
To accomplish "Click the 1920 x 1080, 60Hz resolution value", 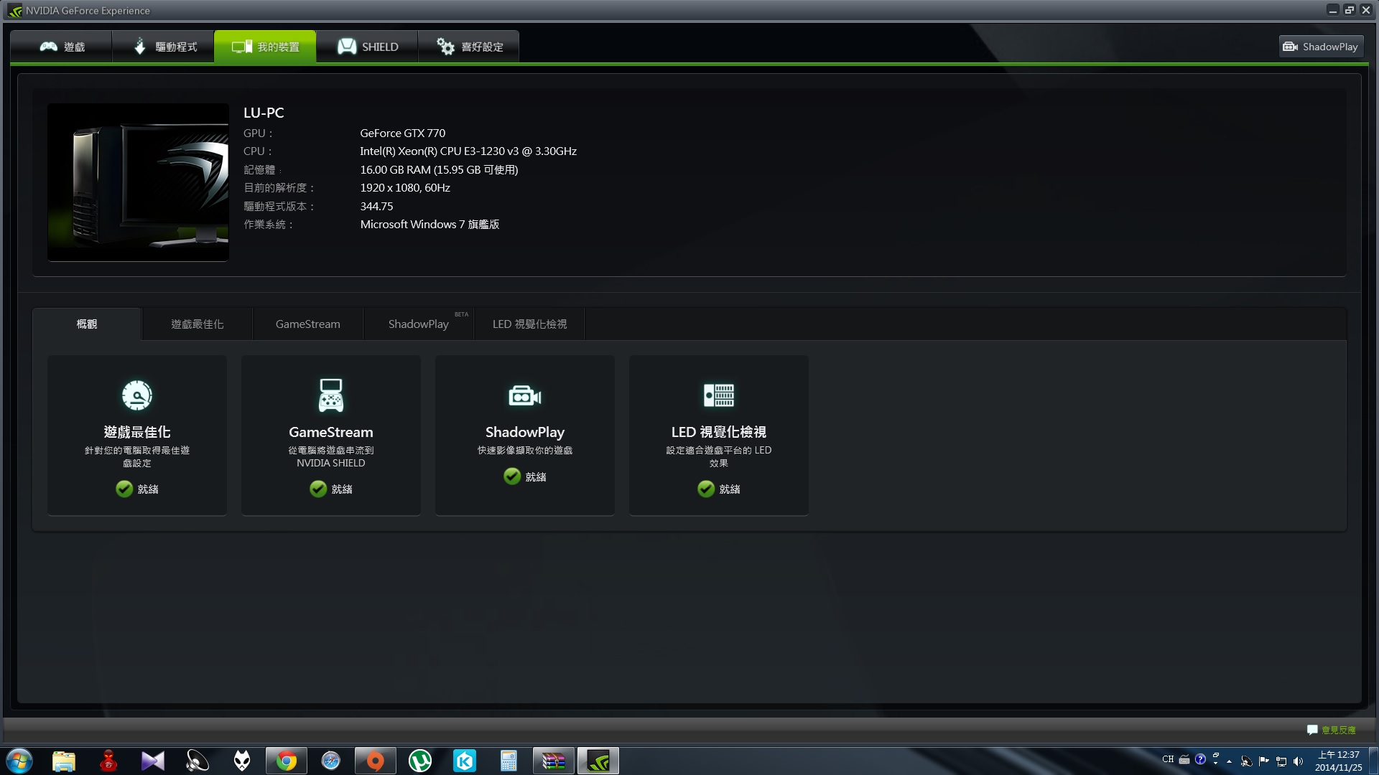I will point(405,188).
